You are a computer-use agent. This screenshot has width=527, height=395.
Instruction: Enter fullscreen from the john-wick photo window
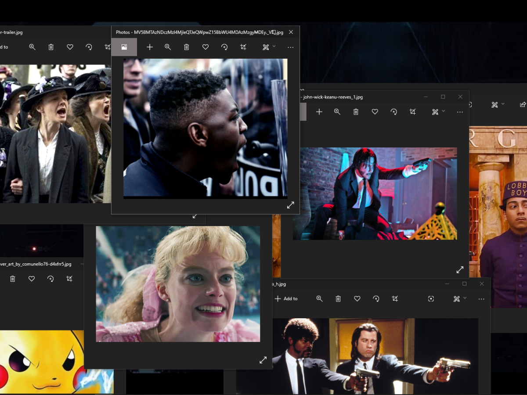(460, 269)
